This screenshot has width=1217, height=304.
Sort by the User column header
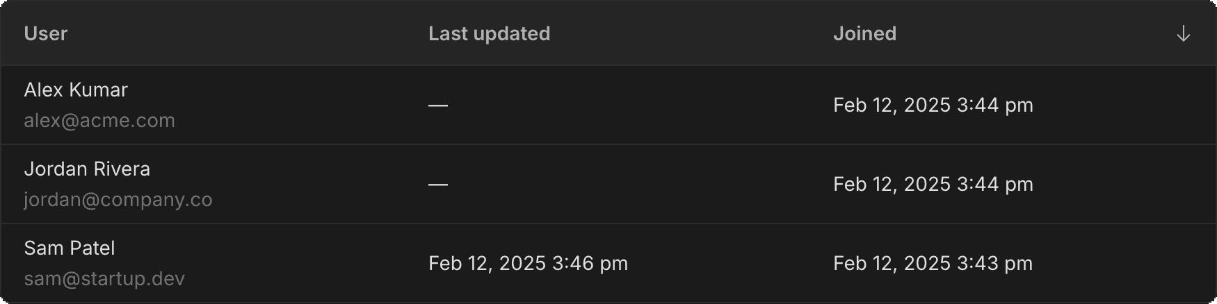click(46, 34)
